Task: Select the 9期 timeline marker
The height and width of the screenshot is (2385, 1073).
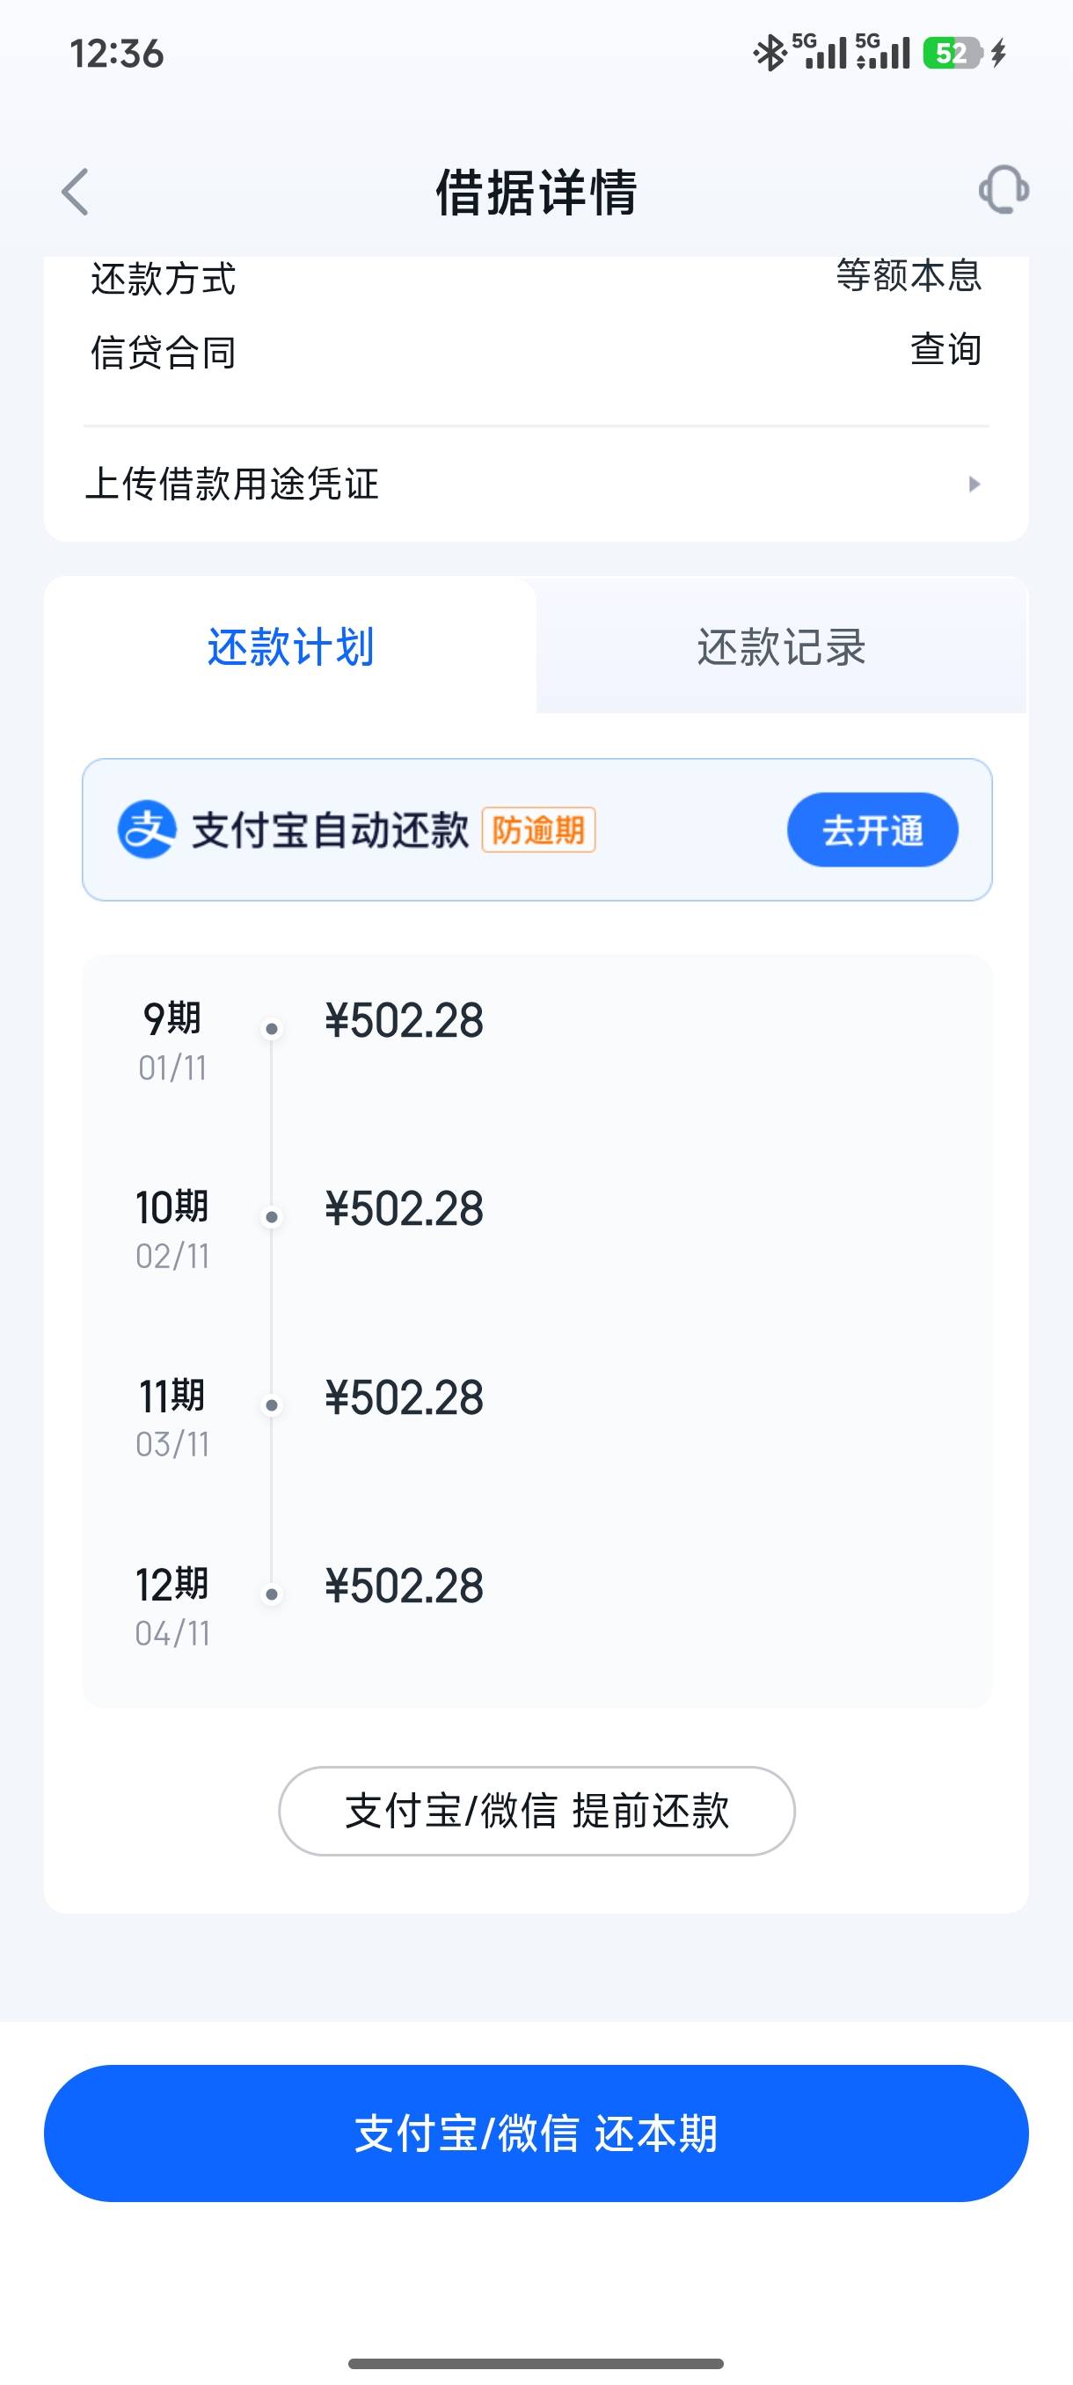Action: (271, 1029)
